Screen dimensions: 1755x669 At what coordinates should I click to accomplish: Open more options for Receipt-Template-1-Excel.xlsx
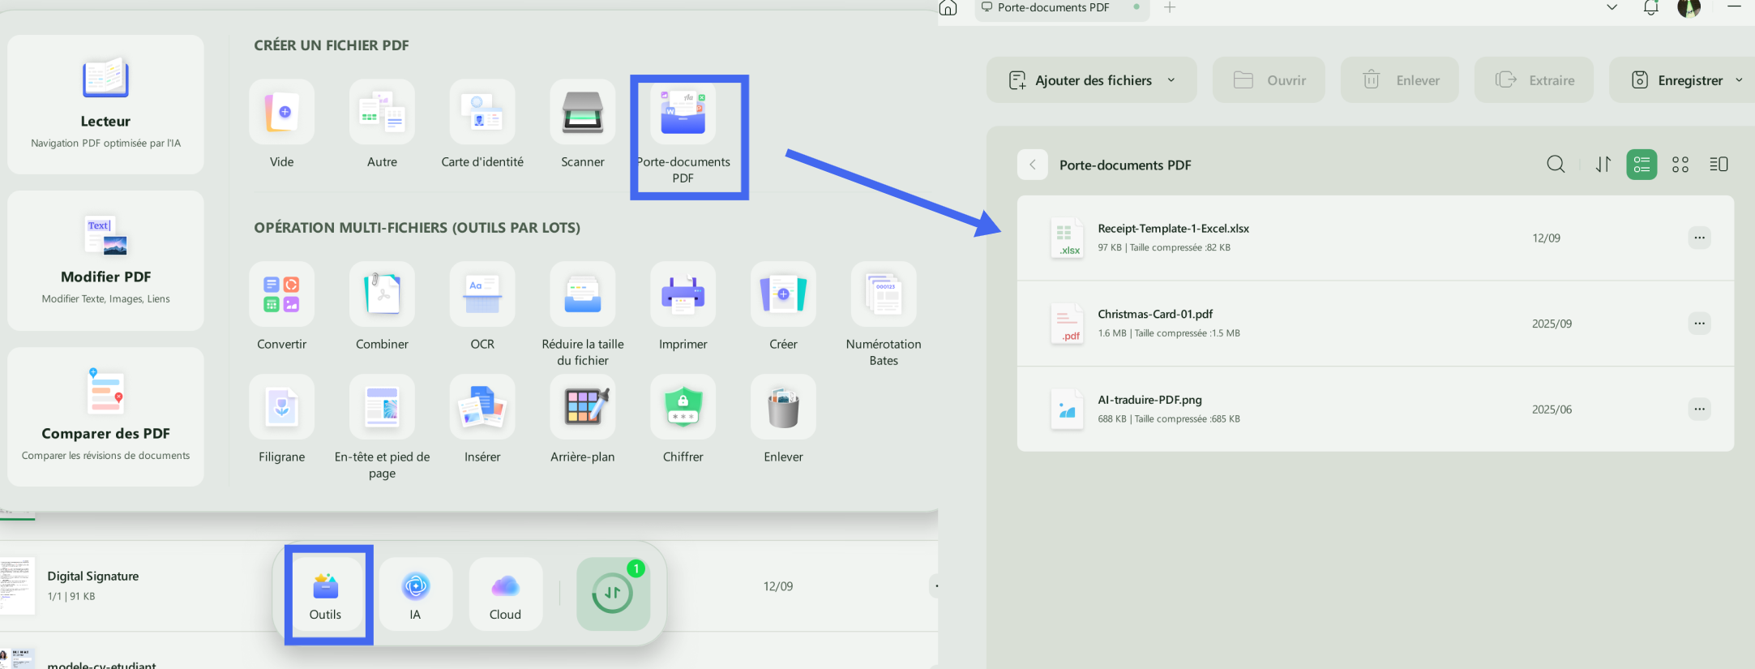[1699, 238]
